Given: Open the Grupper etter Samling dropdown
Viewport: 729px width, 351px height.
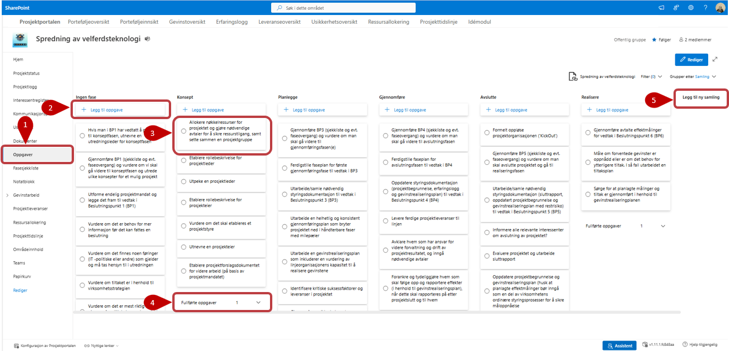Looking at the screenshot, I should point(693,76).
